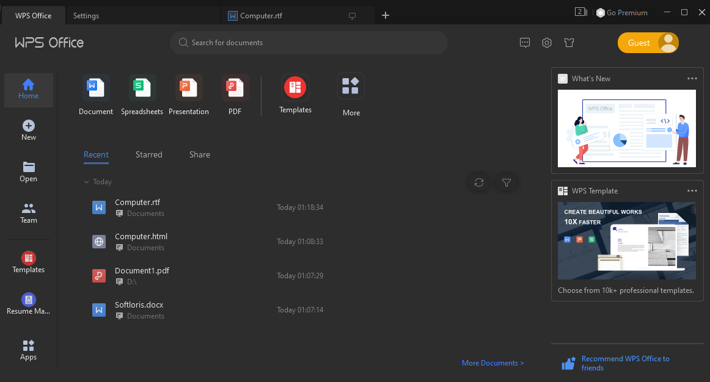This screenshot has height=382, width=710.
Task: Open the Team sidebar section
Action: (x=29, y=214)
